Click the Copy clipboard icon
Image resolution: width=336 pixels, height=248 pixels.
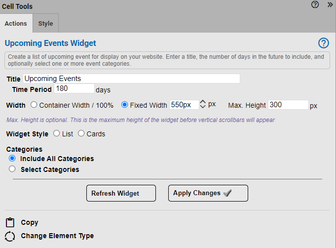point(10,223)
